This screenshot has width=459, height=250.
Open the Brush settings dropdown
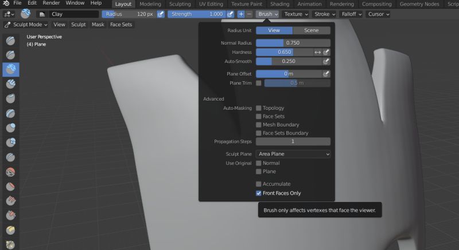(267, 14)
